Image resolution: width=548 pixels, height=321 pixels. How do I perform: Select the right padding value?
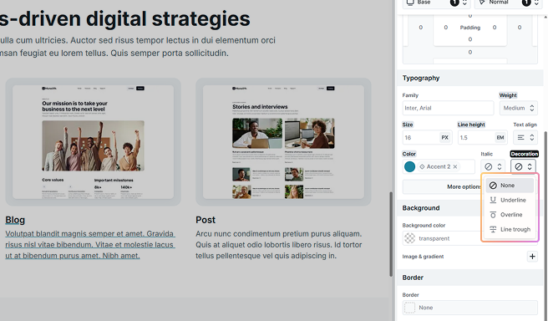pos(495,28)
